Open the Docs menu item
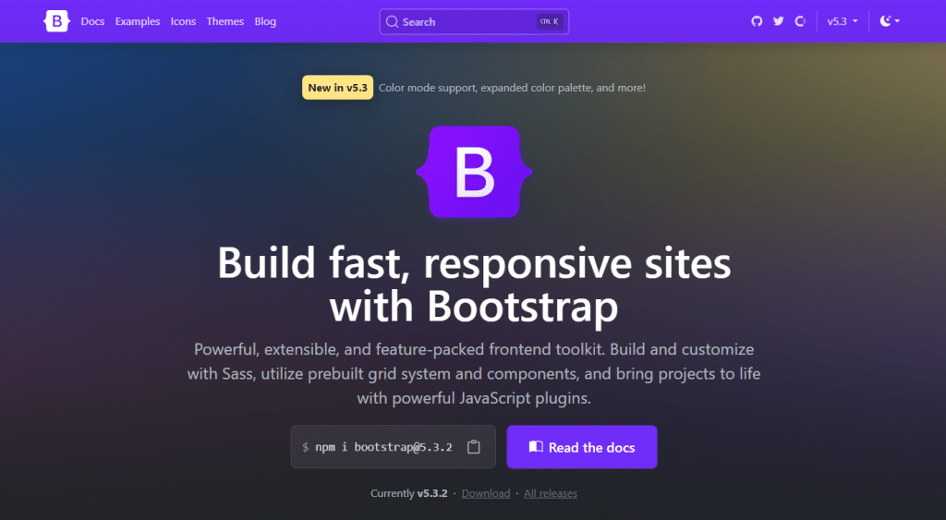Image resolution: width=946 pixels, height=520 pixels. point(93,21)
